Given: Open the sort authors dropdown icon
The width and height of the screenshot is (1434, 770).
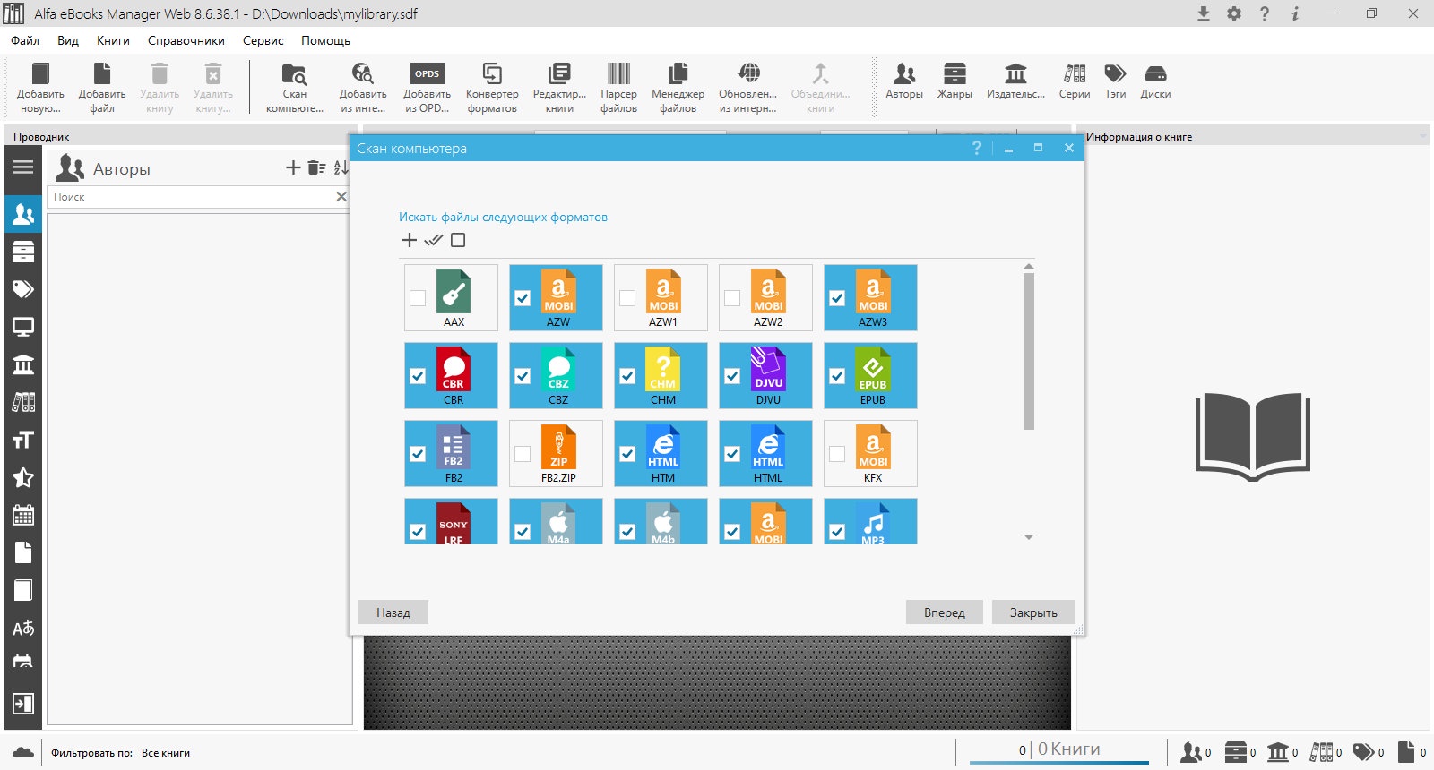Looking at the screenshot, I should (x=341, y=167).
